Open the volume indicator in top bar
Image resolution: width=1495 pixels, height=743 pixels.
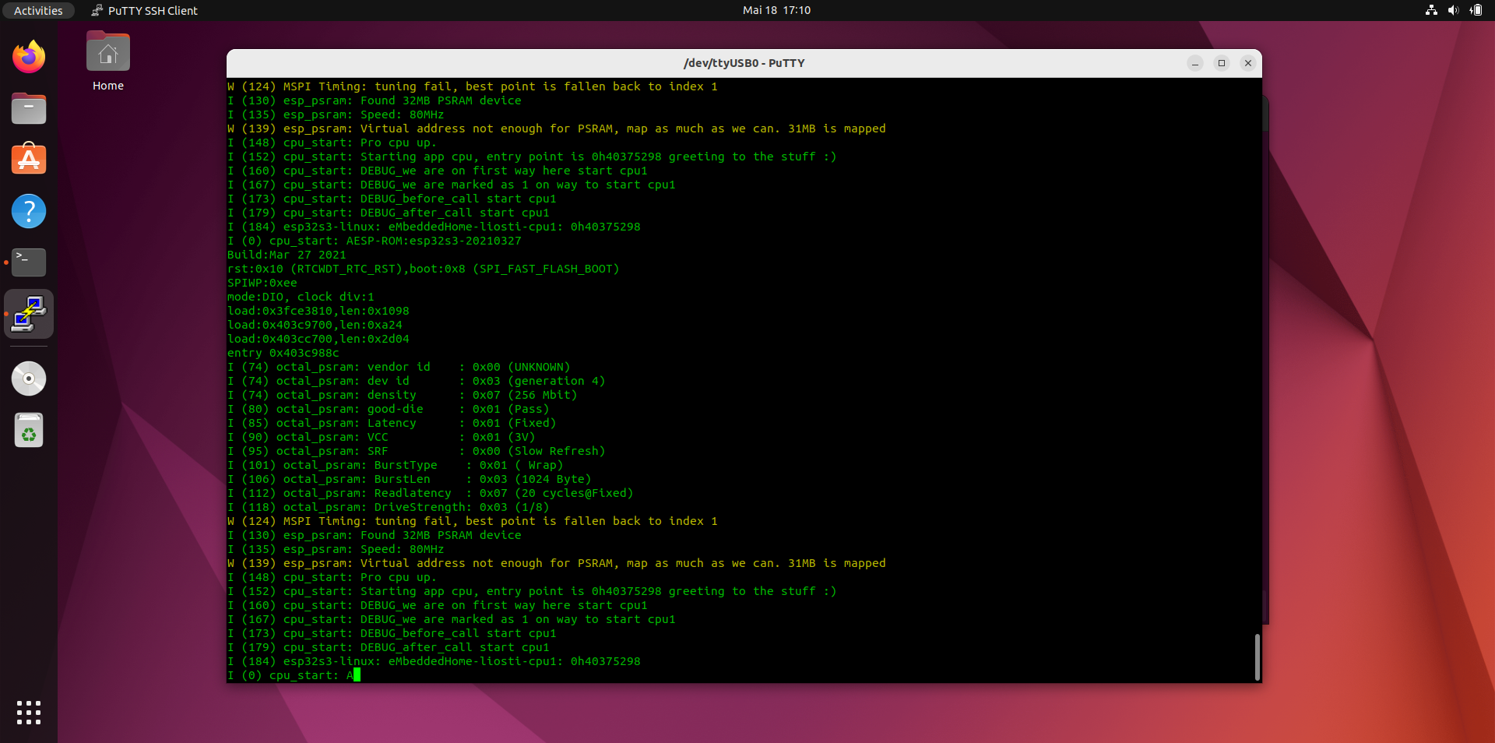tap(1453, 10)
